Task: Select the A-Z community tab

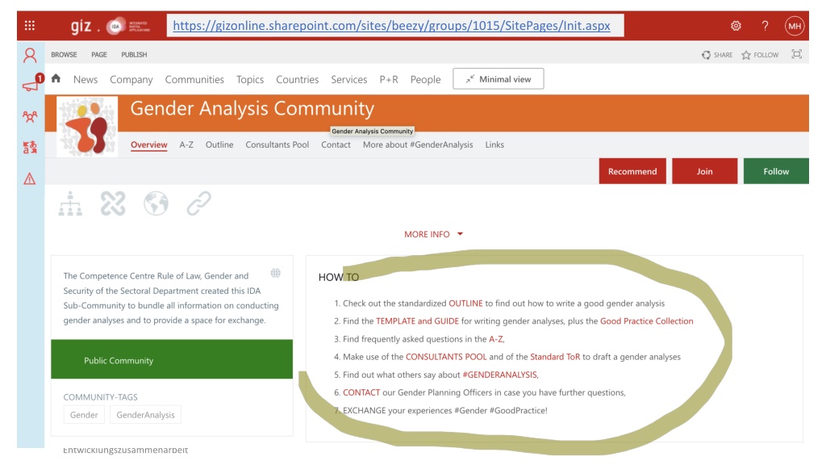Action: tap(186, 145)
